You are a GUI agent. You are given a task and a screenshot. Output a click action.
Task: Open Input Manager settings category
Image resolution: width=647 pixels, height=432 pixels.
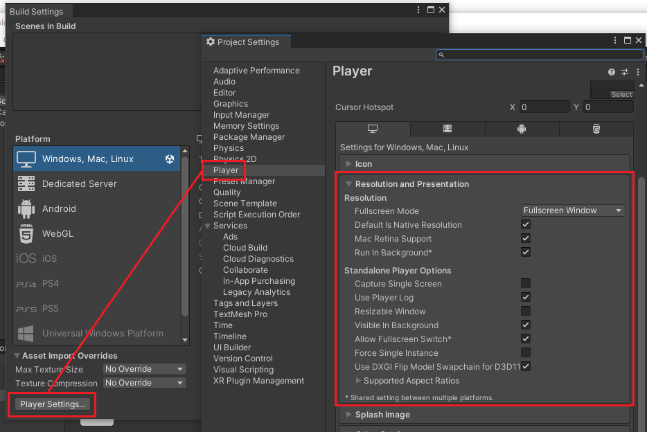[241, 115]
